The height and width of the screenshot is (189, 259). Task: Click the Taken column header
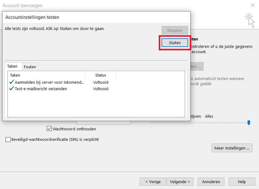click(46, 75)
